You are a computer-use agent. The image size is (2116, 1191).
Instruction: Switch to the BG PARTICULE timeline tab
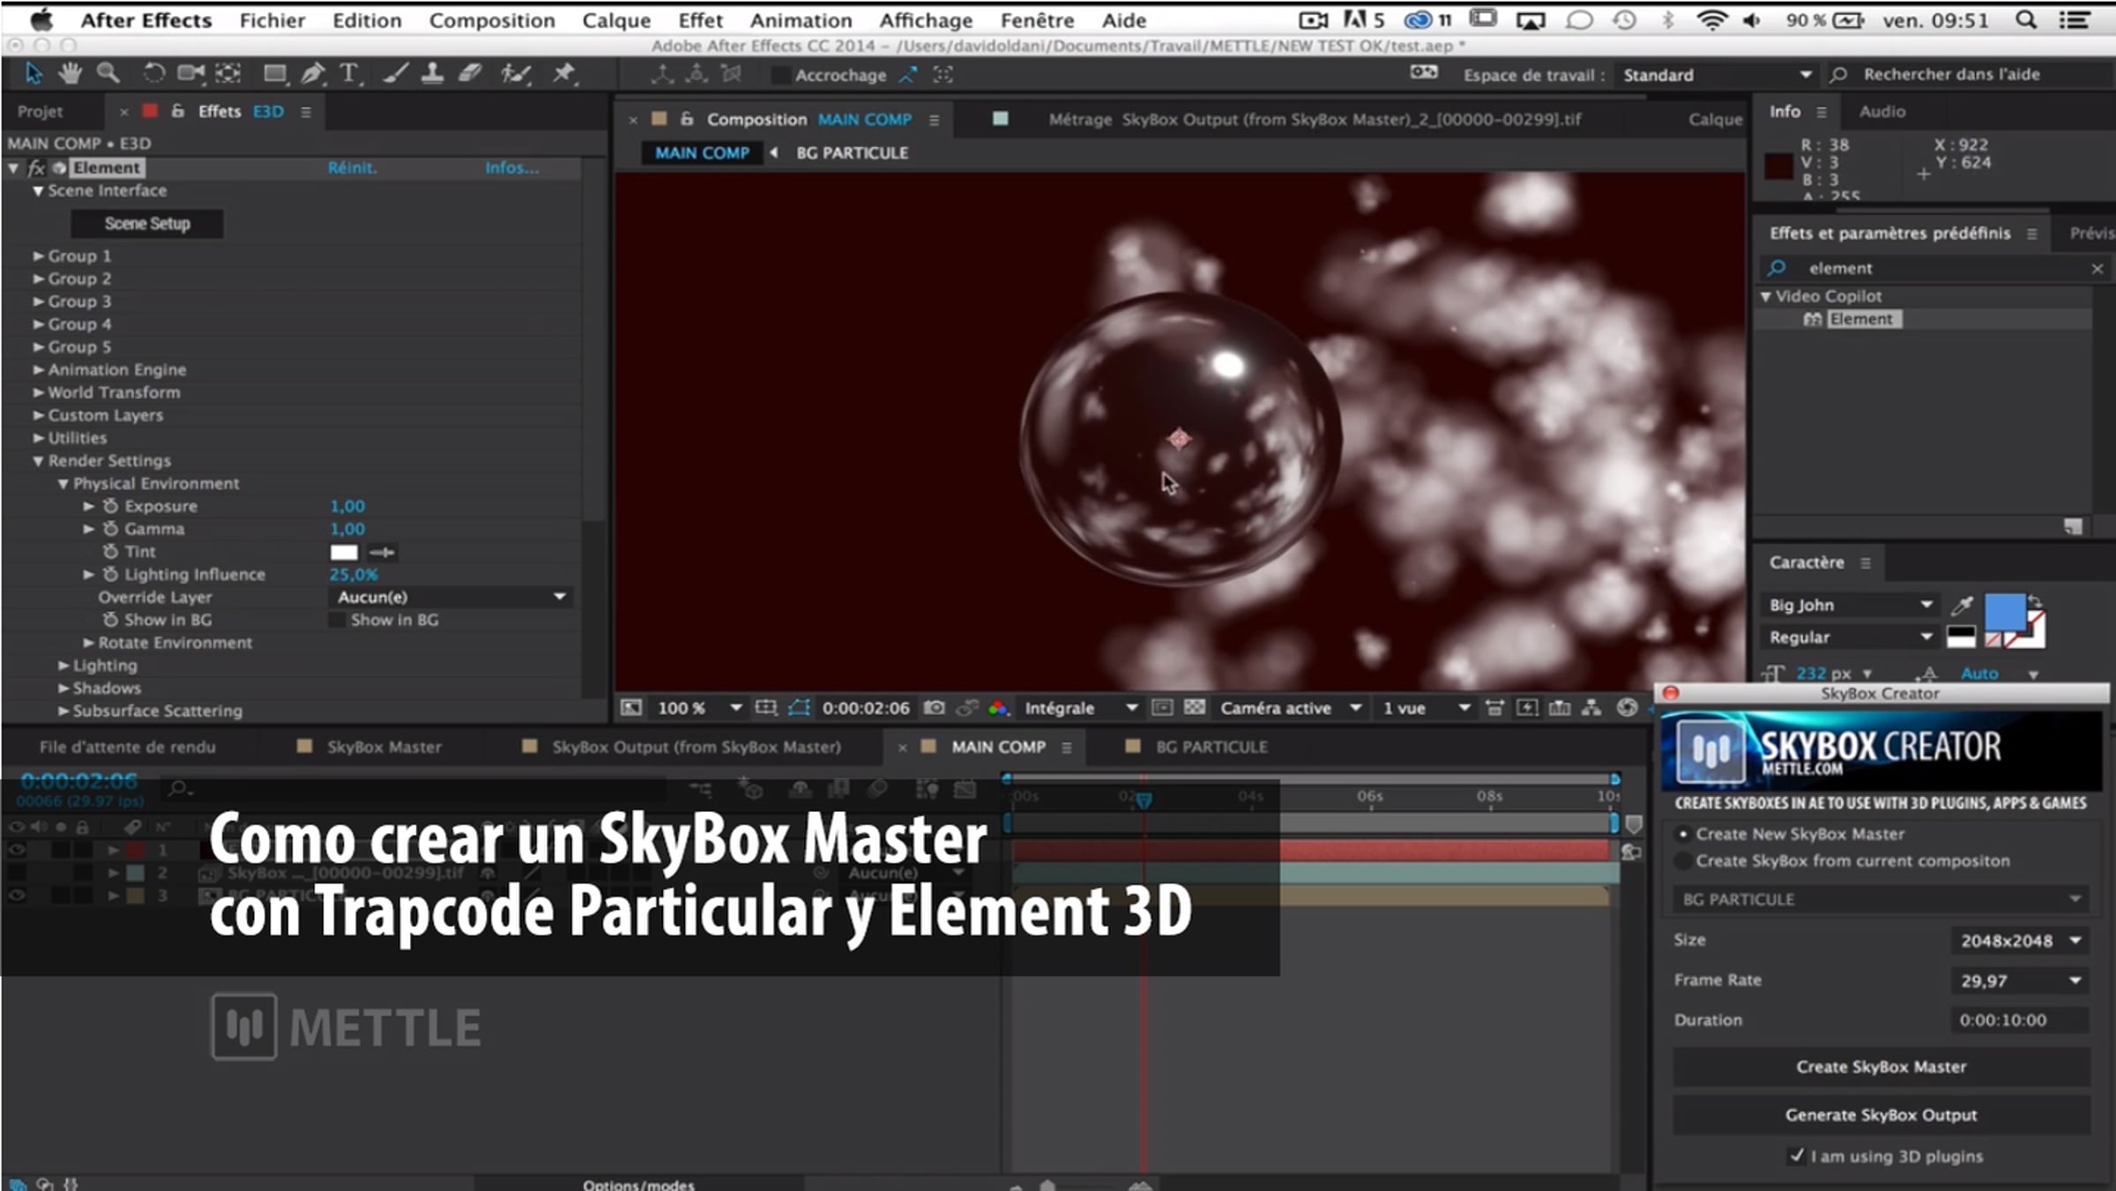point(1211,747)
